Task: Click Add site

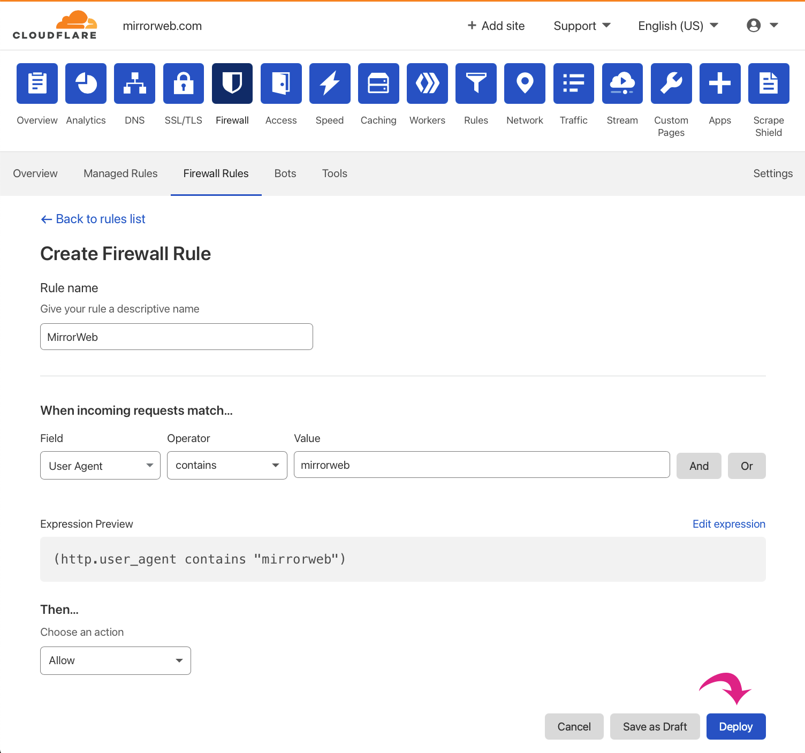Action: pos(496,26)
